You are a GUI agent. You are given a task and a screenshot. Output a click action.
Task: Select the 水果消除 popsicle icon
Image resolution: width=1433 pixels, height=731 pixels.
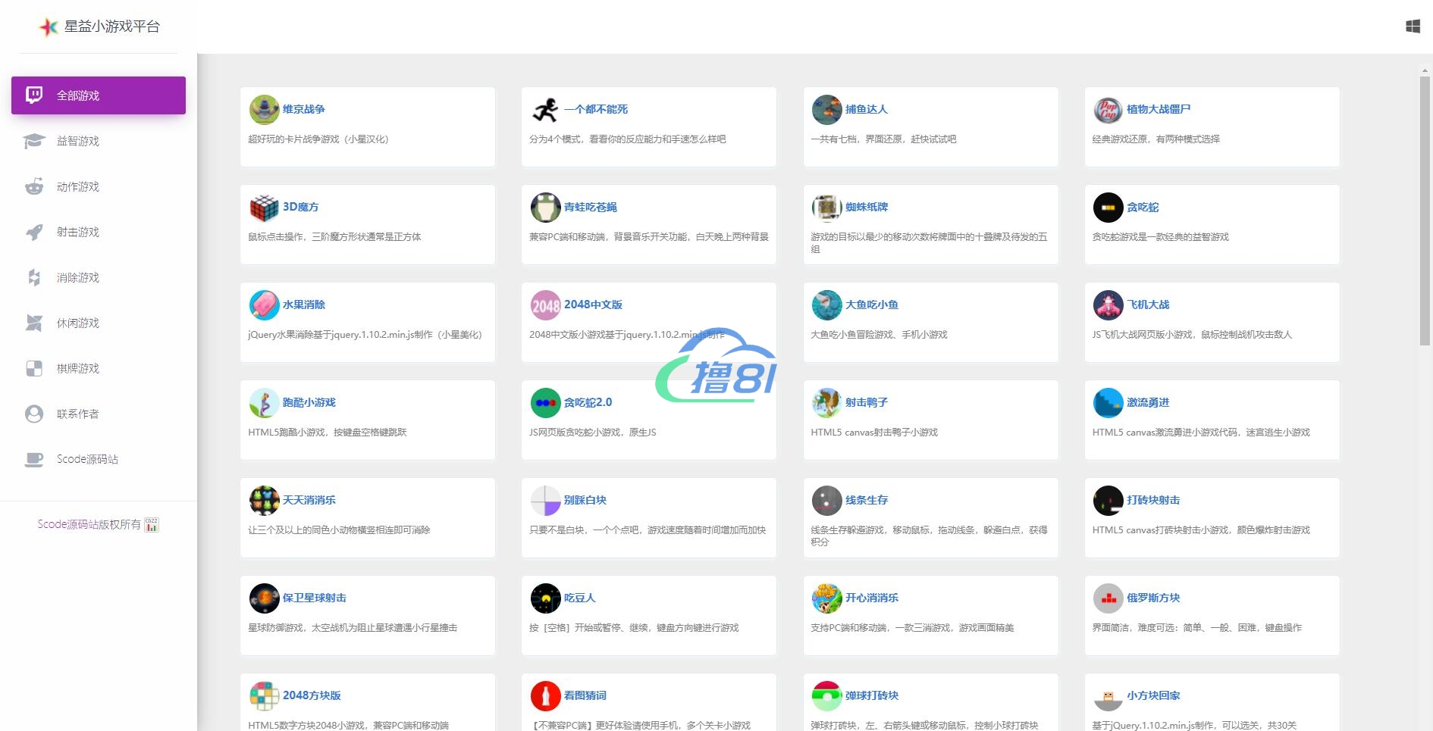click(264, 305)
